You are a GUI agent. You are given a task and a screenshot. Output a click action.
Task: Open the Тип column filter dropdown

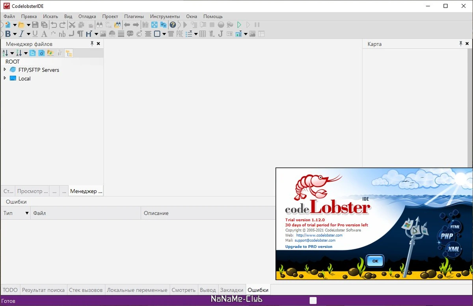[x=27, y=213]
